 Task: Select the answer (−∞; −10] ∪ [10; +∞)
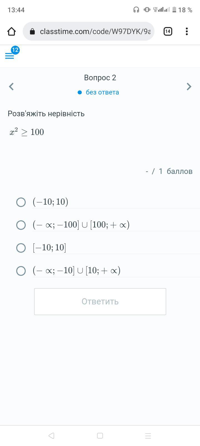[21, 271]
